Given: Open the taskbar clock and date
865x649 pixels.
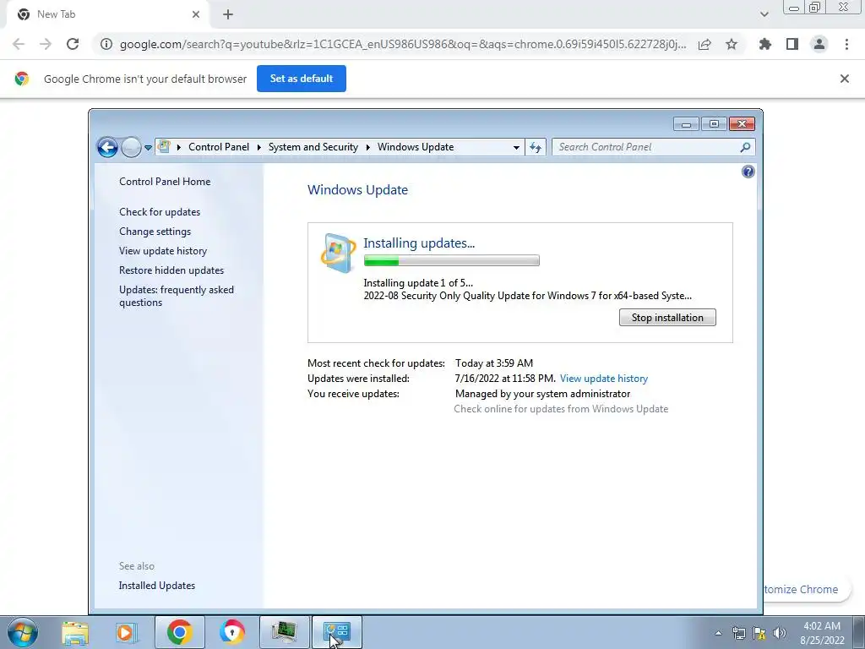Looking at the screenshot, I should click(x=822, y=633).
